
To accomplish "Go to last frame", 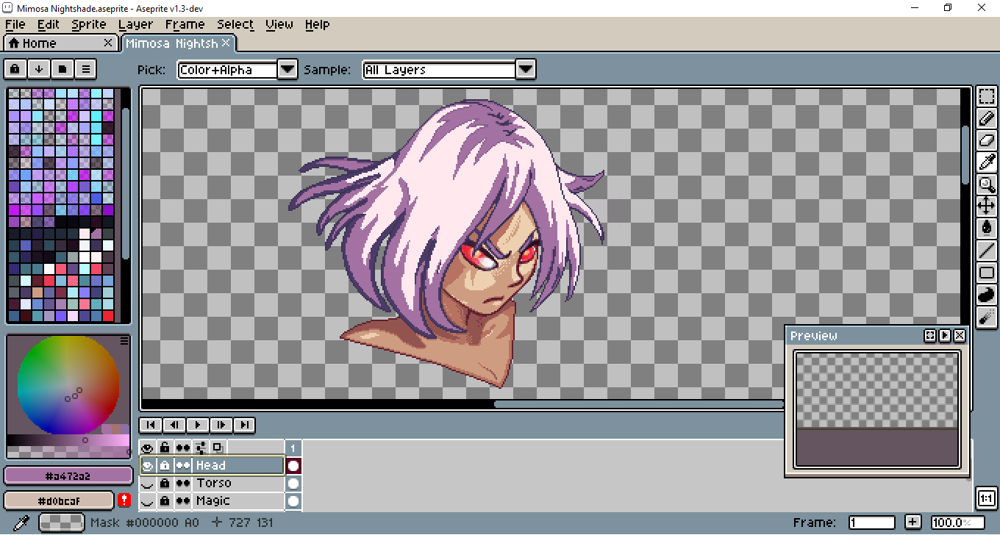I will coord(244,425).
